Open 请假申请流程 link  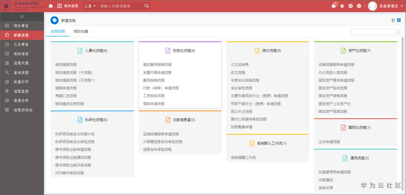pyautogui.click(x=66, y=88)
